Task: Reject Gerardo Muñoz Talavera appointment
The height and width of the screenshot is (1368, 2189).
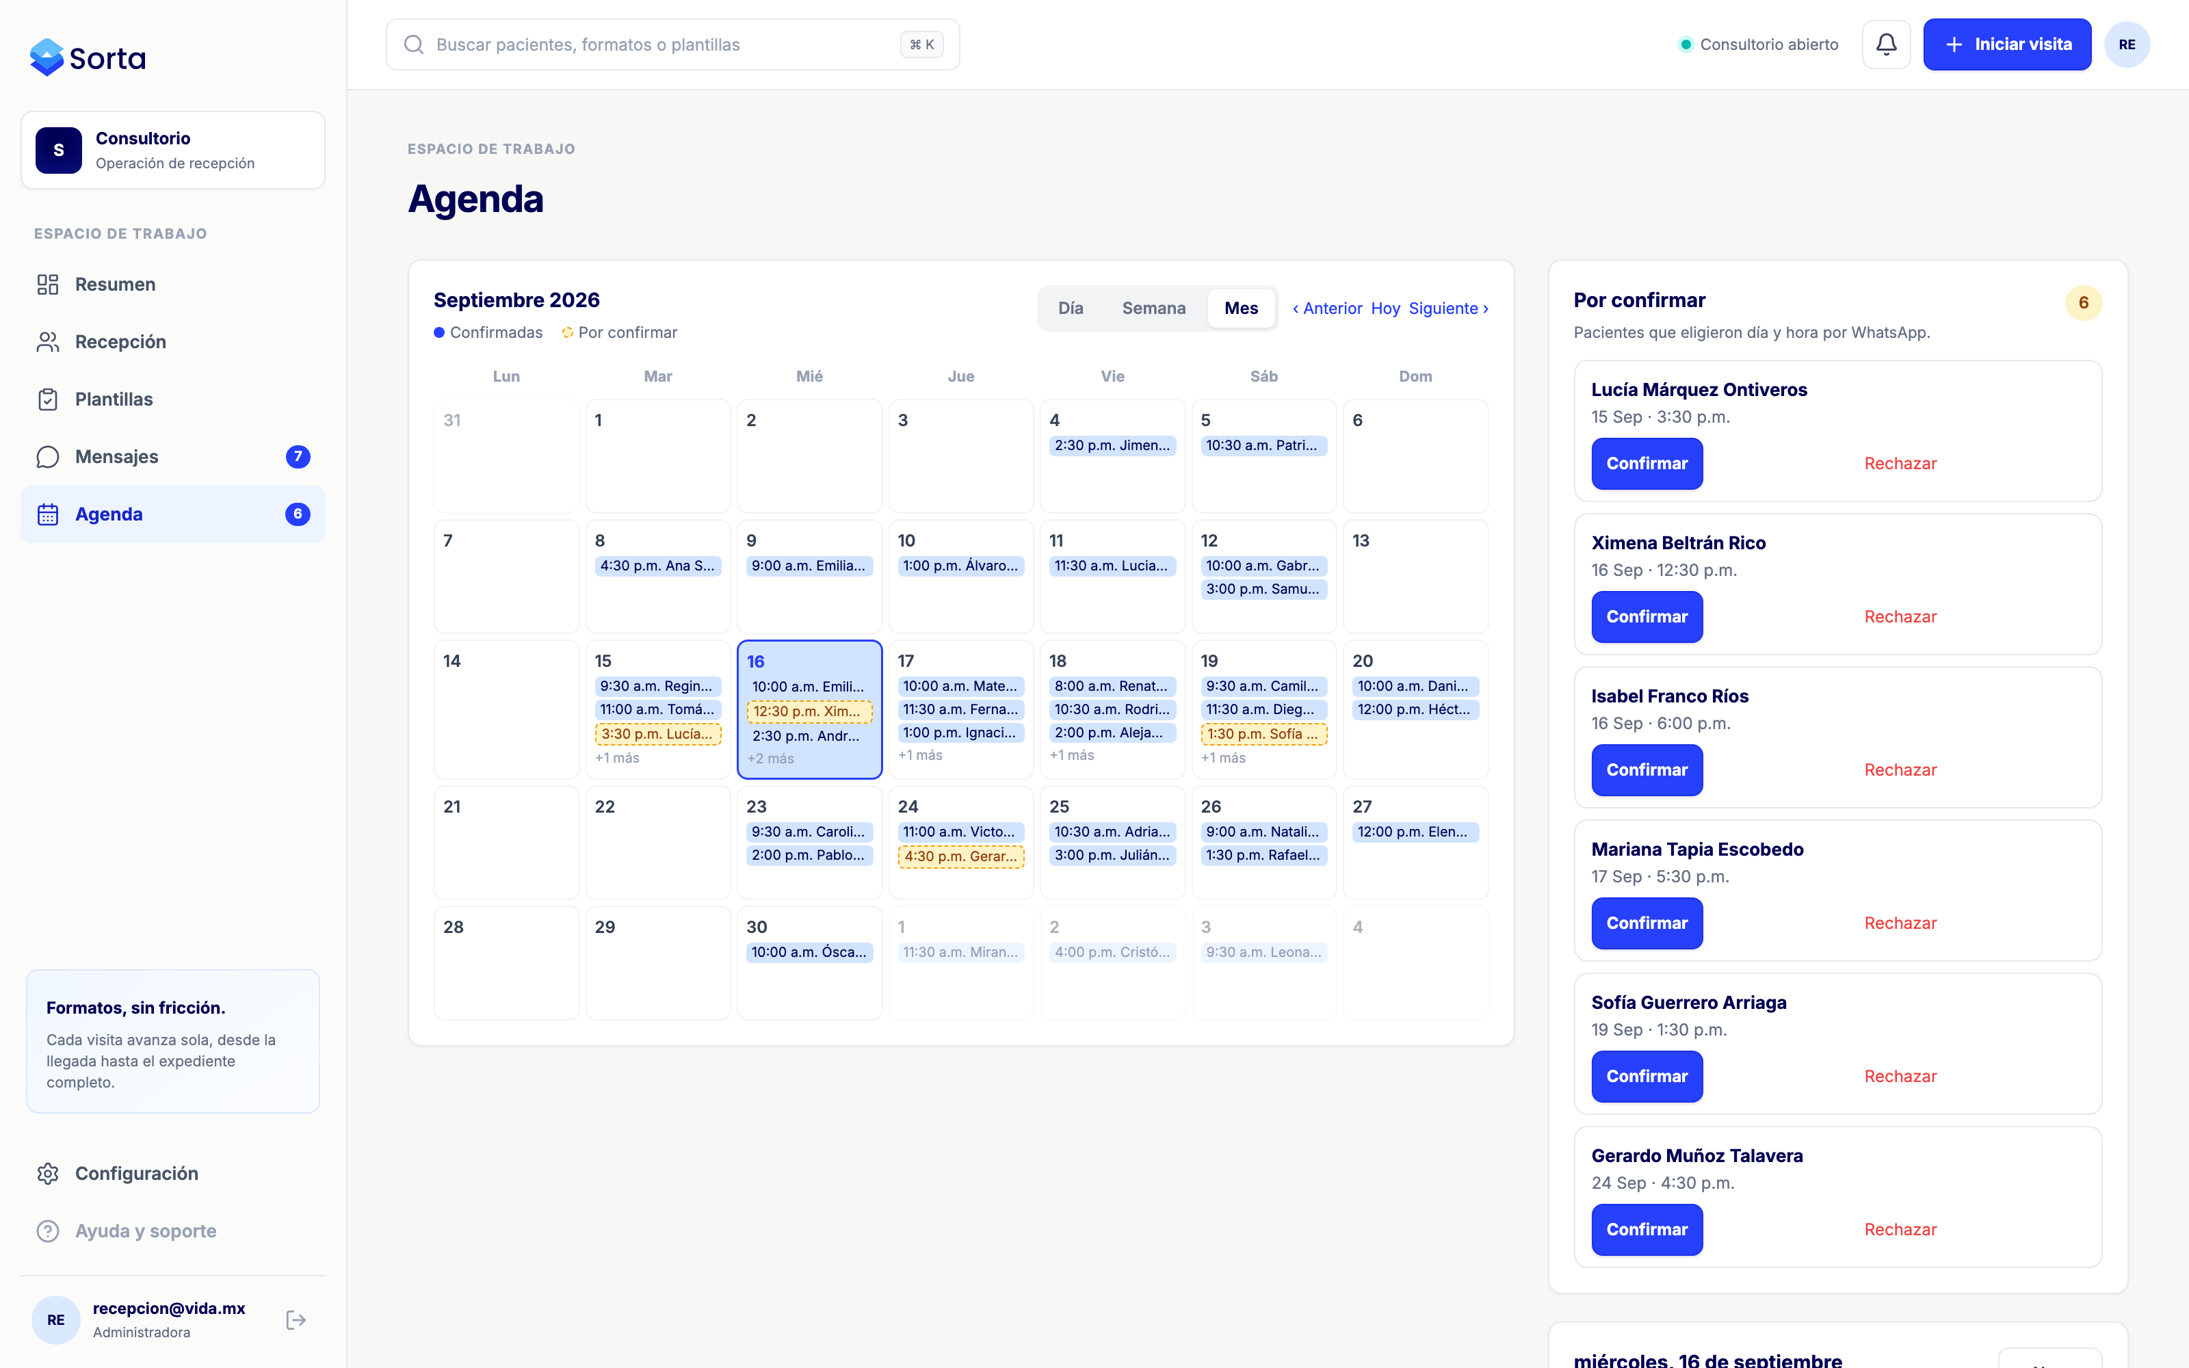Action: (1900, 1230)
